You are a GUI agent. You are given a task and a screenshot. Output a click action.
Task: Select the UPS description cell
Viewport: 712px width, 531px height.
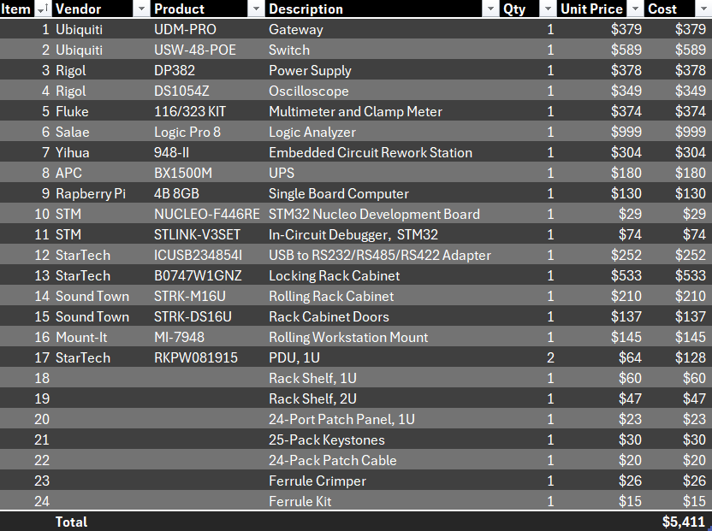[383, 173]
